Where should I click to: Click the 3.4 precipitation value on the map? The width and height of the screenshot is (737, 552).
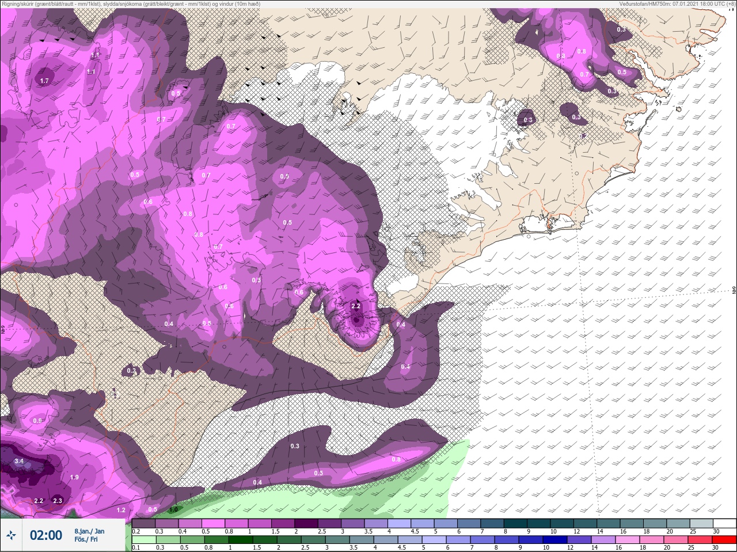tap(19, 461)
